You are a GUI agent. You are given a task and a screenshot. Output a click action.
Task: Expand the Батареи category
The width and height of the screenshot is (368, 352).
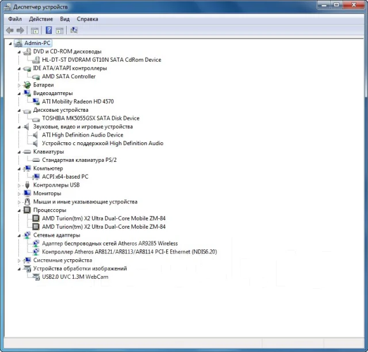point(19,85)
